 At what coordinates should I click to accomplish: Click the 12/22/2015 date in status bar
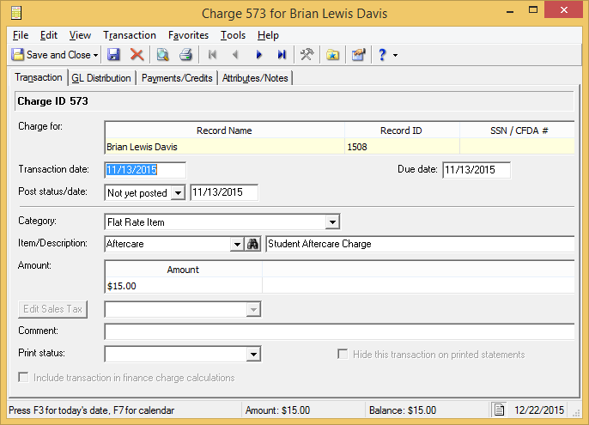click(x=539, y=410)
